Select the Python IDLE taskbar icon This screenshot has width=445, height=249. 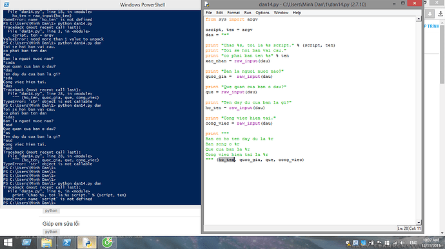pos(87,243)
